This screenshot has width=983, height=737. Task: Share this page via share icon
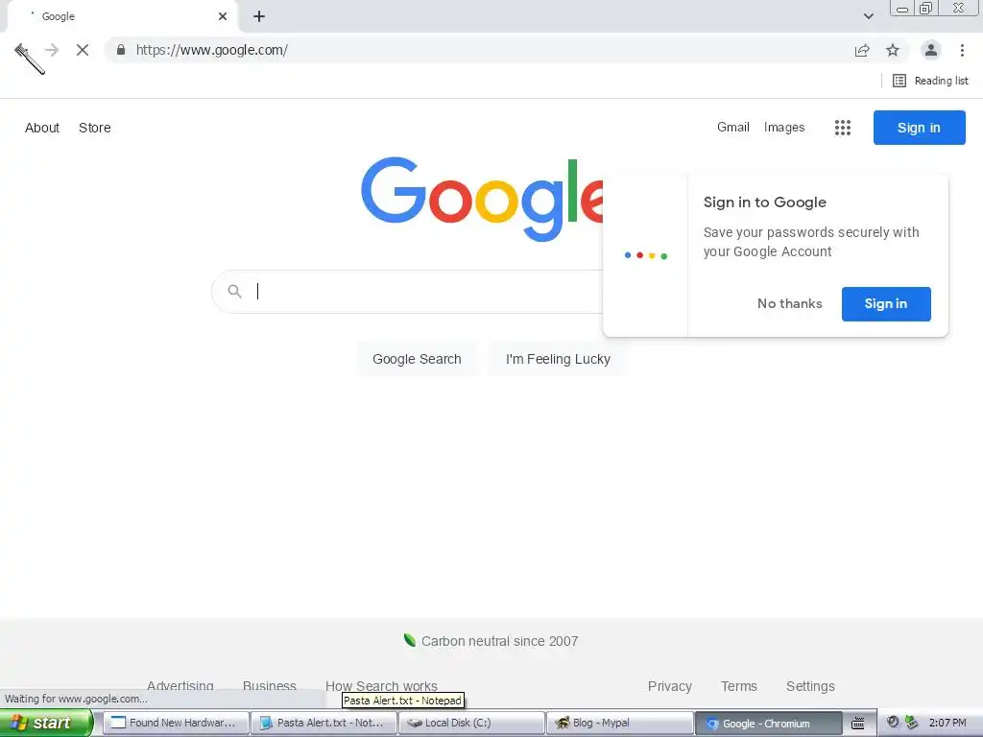862,50
